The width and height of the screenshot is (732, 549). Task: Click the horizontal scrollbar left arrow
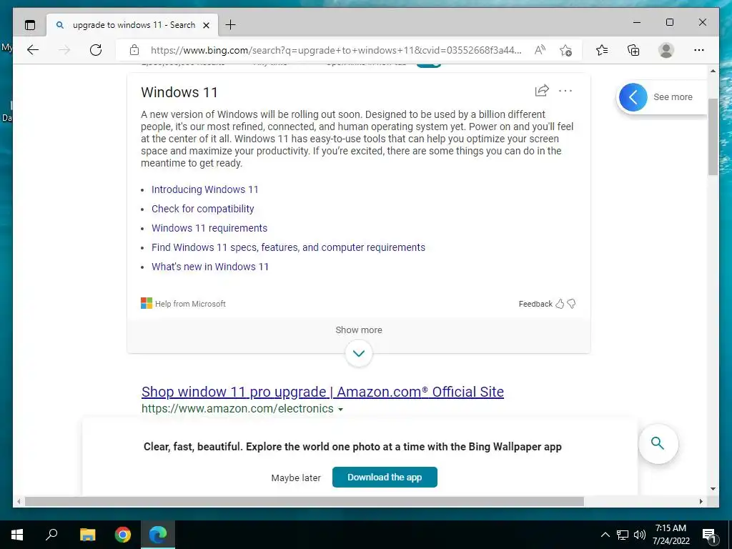point(19,501)
